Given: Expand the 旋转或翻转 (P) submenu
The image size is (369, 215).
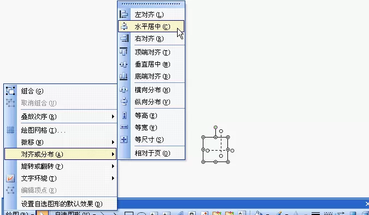Looking at the screenshot, I should 61,166.
